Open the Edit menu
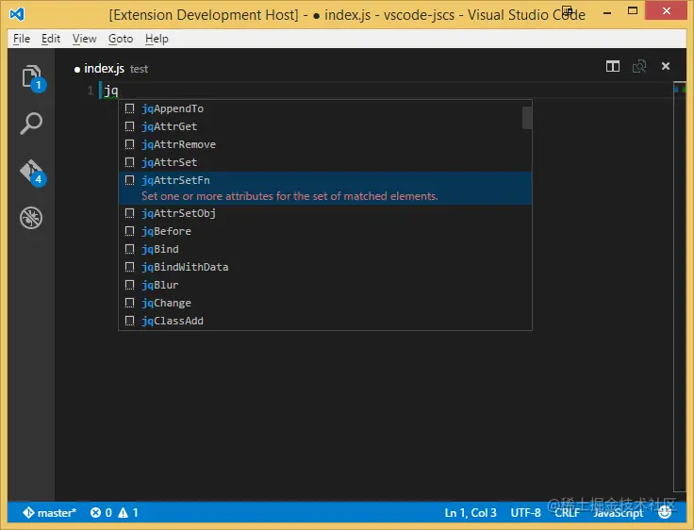Image resolution: width=694 pixels, height=530 pixels. pos(51,39)
